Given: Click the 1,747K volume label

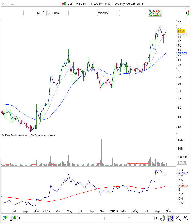Looking at the screenshot, I should pos(182,163).
